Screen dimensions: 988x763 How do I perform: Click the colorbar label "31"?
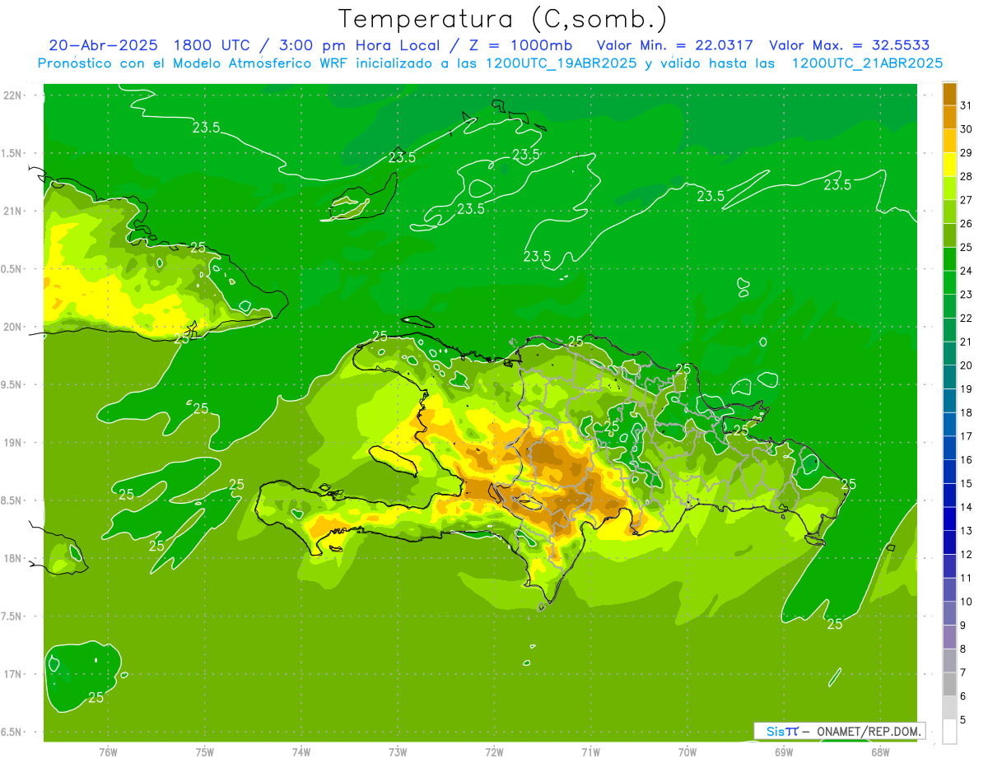coord(967,105)
